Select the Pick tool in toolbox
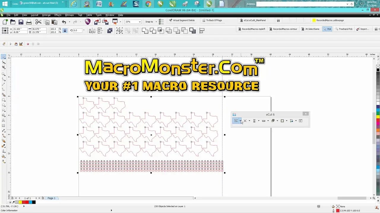 [4, 57]
